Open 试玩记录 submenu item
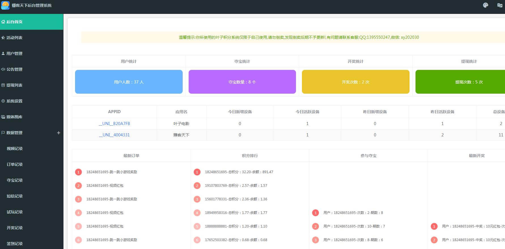 point(31,212)
